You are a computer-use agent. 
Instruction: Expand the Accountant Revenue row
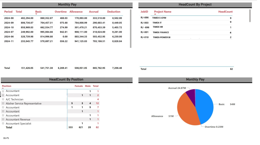pos(3,119)
